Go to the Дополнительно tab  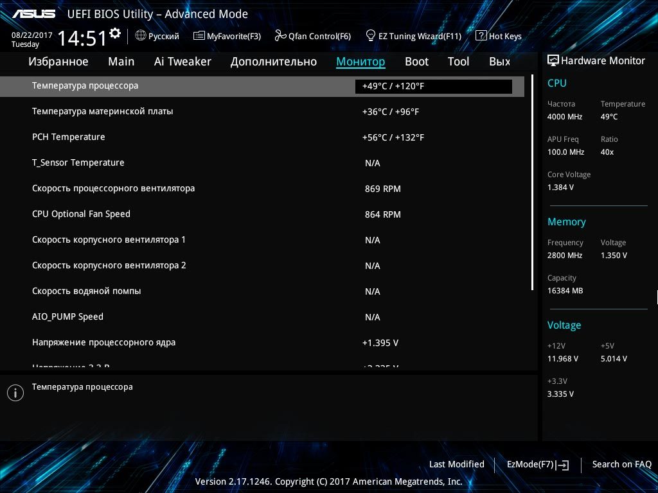click(274, 62)
